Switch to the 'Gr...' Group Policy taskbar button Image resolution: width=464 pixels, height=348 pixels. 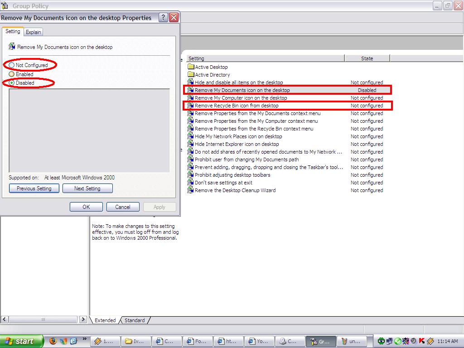(321, 342)
